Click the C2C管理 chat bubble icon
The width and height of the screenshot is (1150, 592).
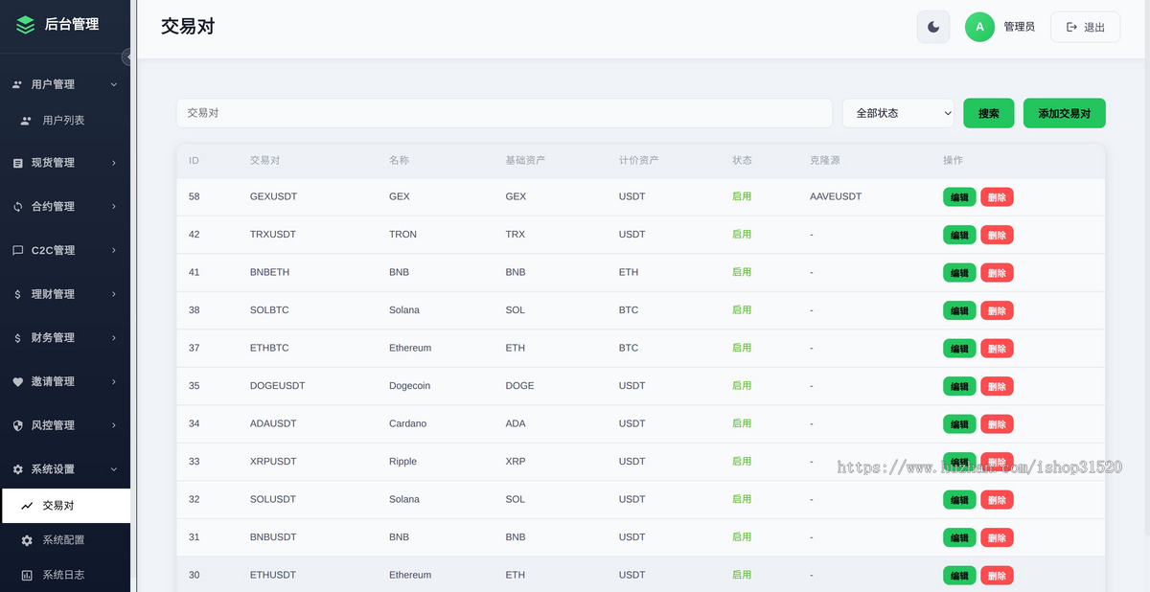pyautogui.click(x=17, y=250)
